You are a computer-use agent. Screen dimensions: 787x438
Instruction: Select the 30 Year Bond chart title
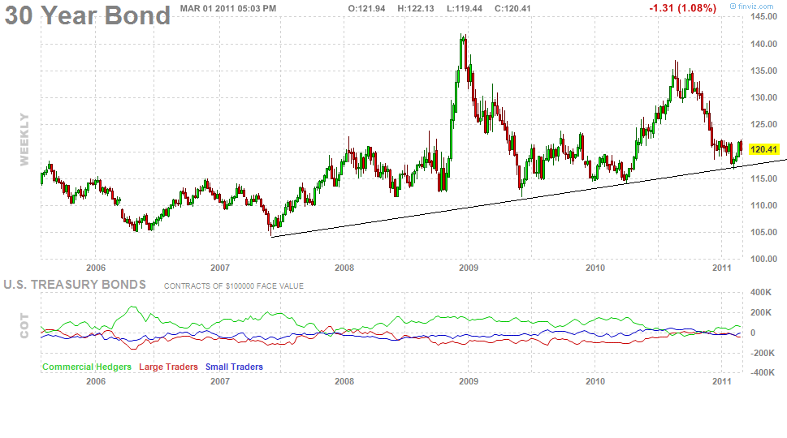coord(88,15)
